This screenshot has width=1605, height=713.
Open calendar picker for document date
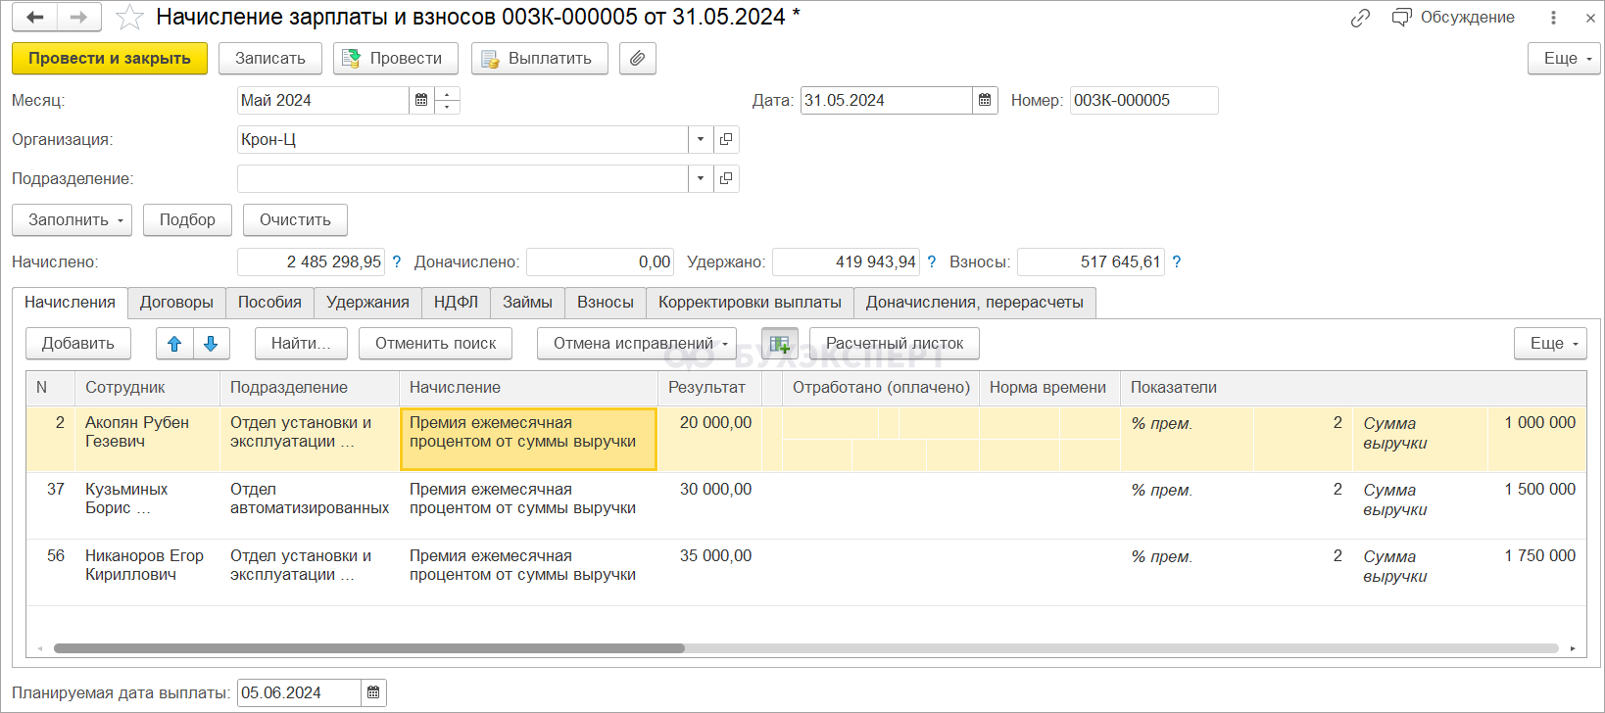[x=985, y=100]
